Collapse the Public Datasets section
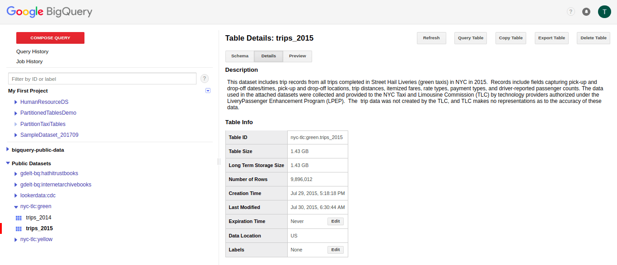This screenshot has height=265, width=617. click(x=8, y=163)
